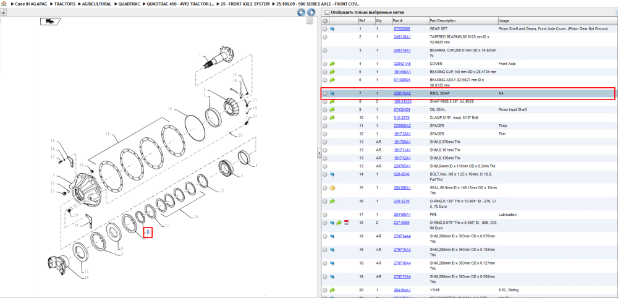Image resolution: width=618 pixels, height=298 pixels.
Task: Click green arrow in BEARING CUP,140 mm row
Action: (332, 72)
